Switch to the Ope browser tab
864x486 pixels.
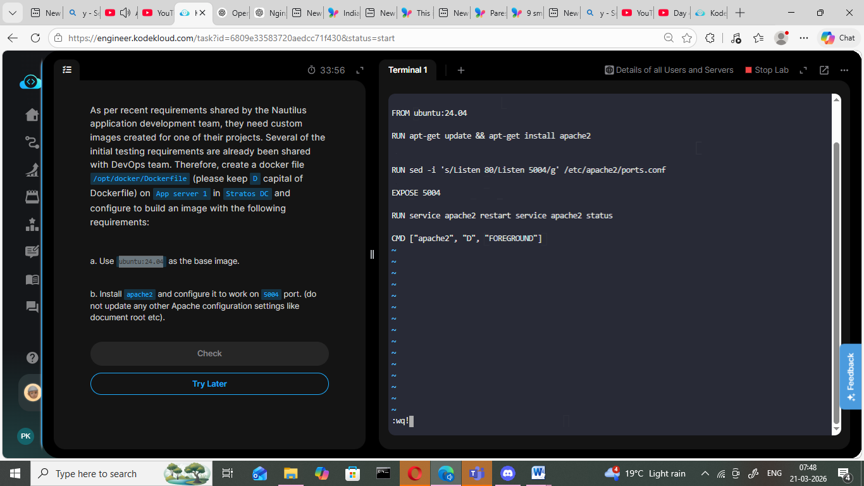pos(232,13)
